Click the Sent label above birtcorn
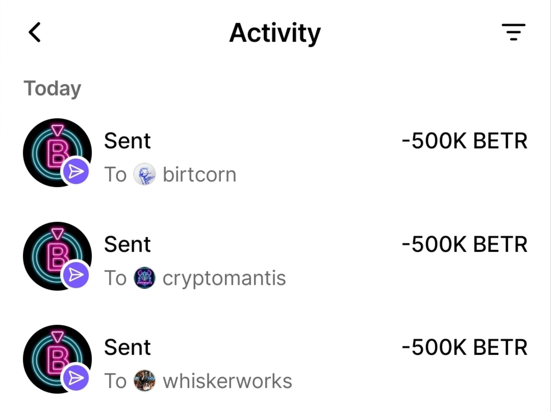Screen dimensions: 551x412 127,141
